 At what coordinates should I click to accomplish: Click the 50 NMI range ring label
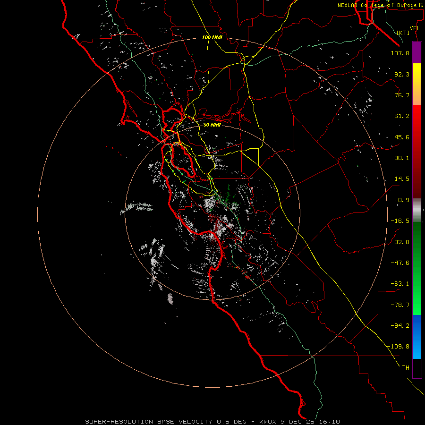tap(212, 125)
